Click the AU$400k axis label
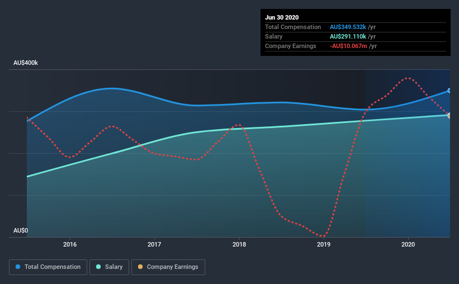Image resolution: width=459 pixels, height=284 pixels. [x=26, y=63]
